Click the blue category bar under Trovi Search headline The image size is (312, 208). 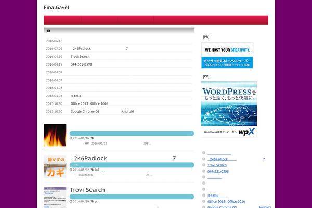click(x=132, y=197)
